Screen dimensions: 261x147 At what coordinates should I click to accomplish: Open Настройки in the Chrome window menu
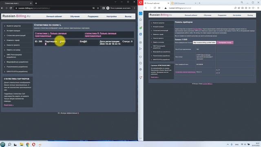pos(111,16)
